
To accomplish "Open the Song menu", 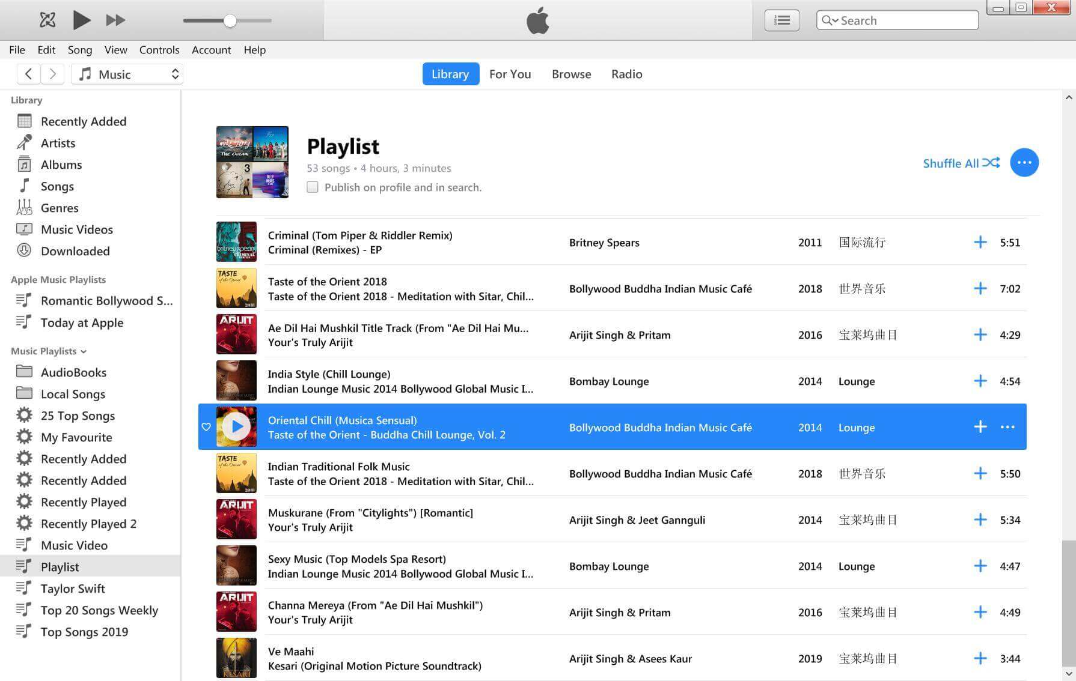I will coord(80,50).
